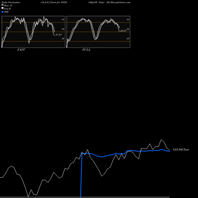Click the 50 level label in FAST chart
The image size is (198, 198).
[63, 29]
